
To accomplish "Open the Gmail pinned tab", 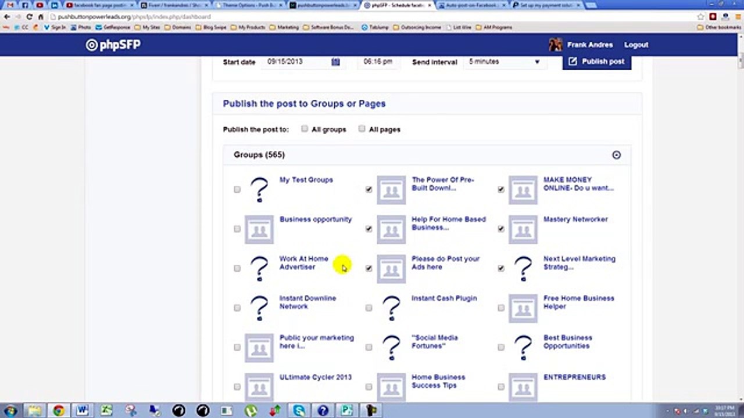I will 9,5.
